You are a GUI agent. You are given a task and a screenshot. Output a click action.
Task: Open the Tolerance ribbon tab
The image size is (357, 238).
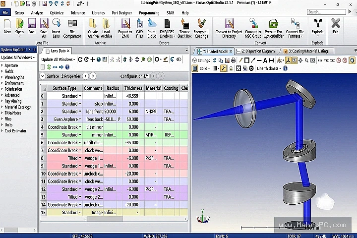[78, 13]
